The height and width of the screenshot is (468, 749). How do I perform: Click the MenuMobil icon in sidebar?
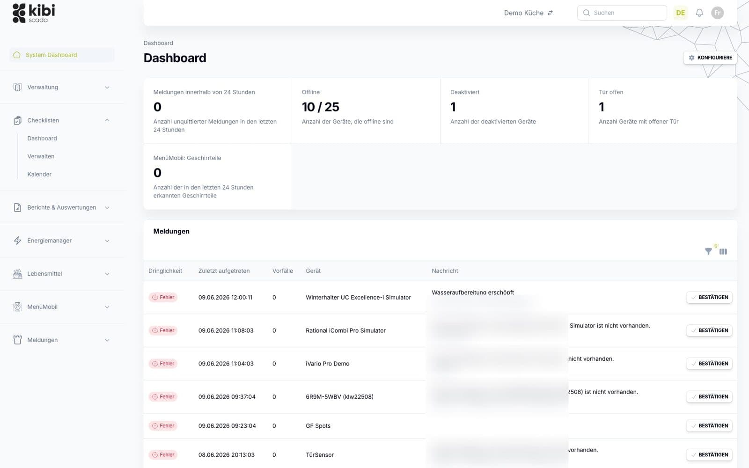click(17, 307)
